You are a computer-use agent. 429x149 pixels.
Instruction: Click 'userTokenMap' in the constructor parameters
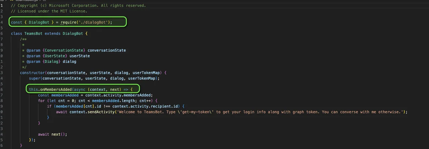coord(146,72)
